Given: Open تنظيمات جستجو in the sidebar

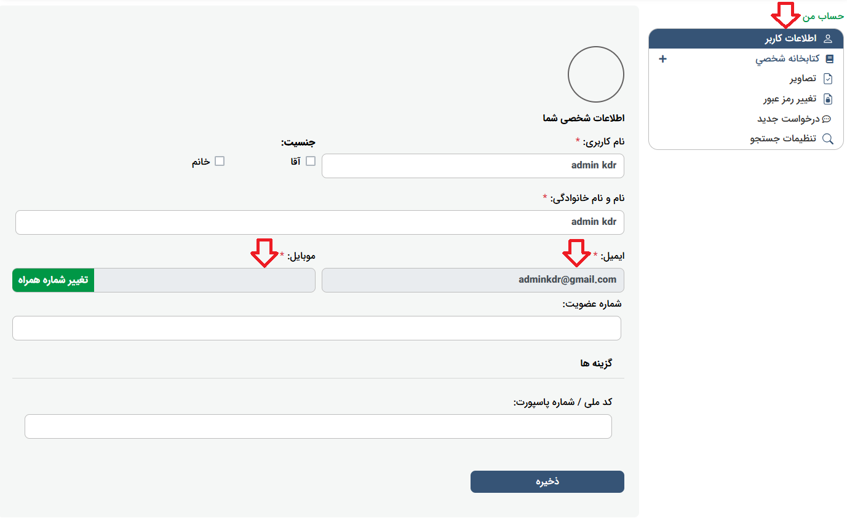Looking at the screenshot, I should [x=783, y=139].
